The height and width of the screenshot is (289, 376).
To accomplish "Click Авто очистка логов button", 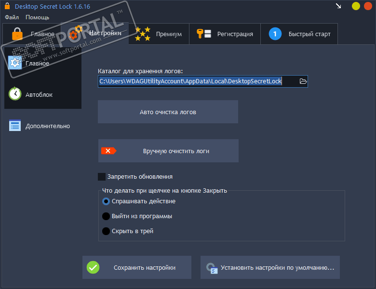I will click(168, 112).
